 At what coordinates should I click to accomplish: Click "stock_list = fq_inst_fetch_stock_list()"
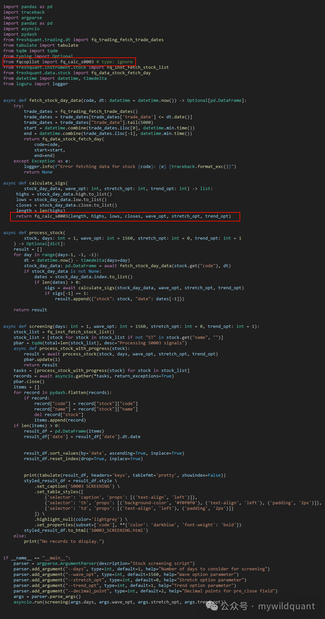click(64, 332)
